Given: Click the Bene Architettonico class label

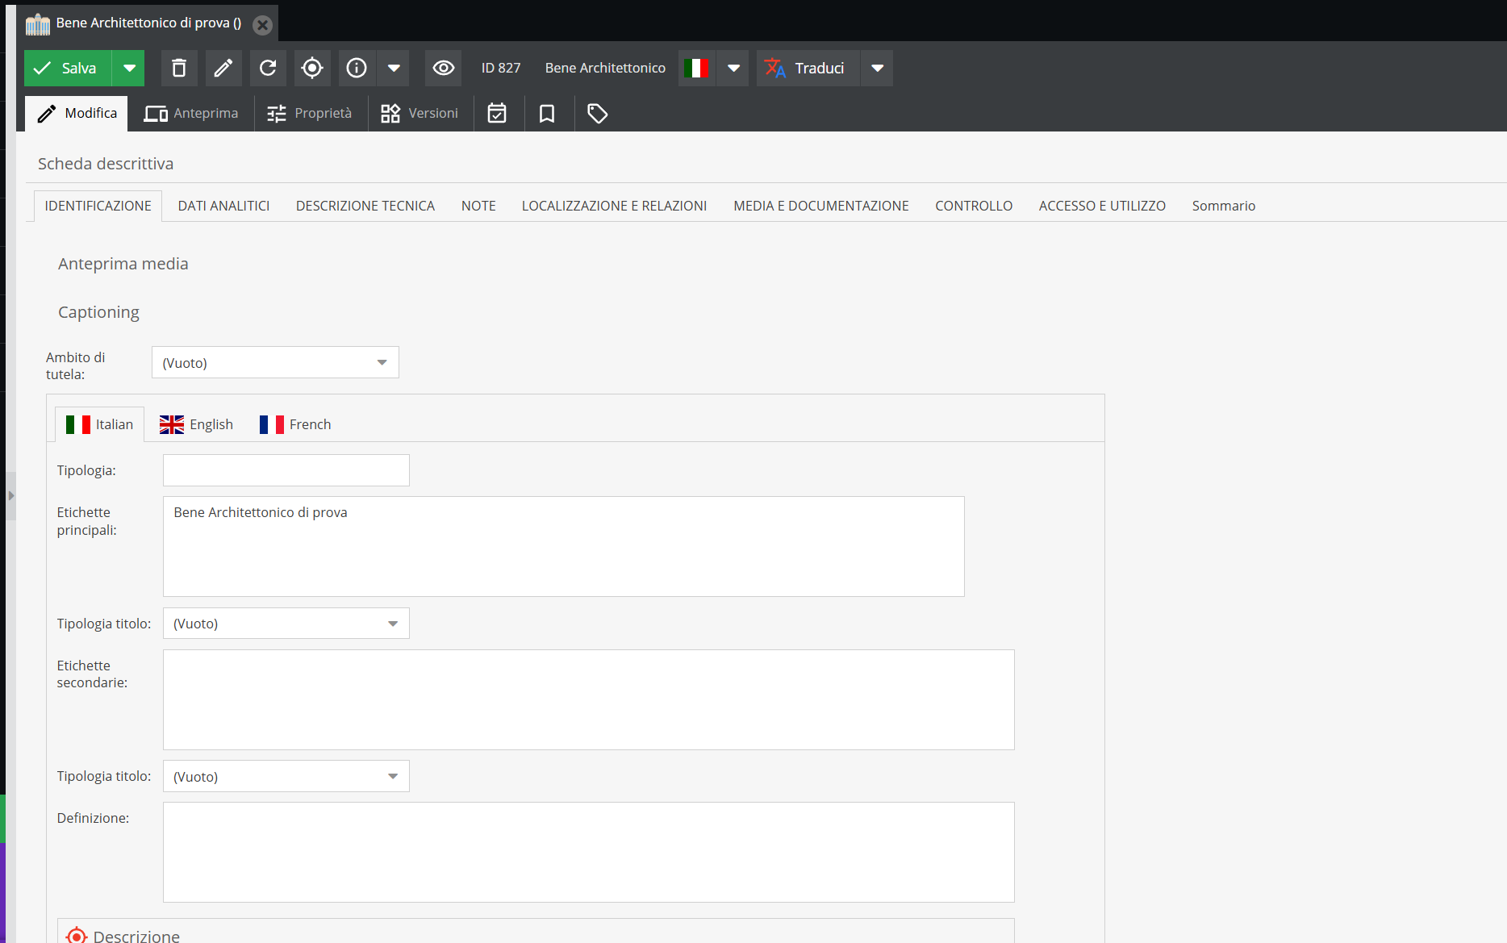Looking at the screenshot, I should point(605,68).
